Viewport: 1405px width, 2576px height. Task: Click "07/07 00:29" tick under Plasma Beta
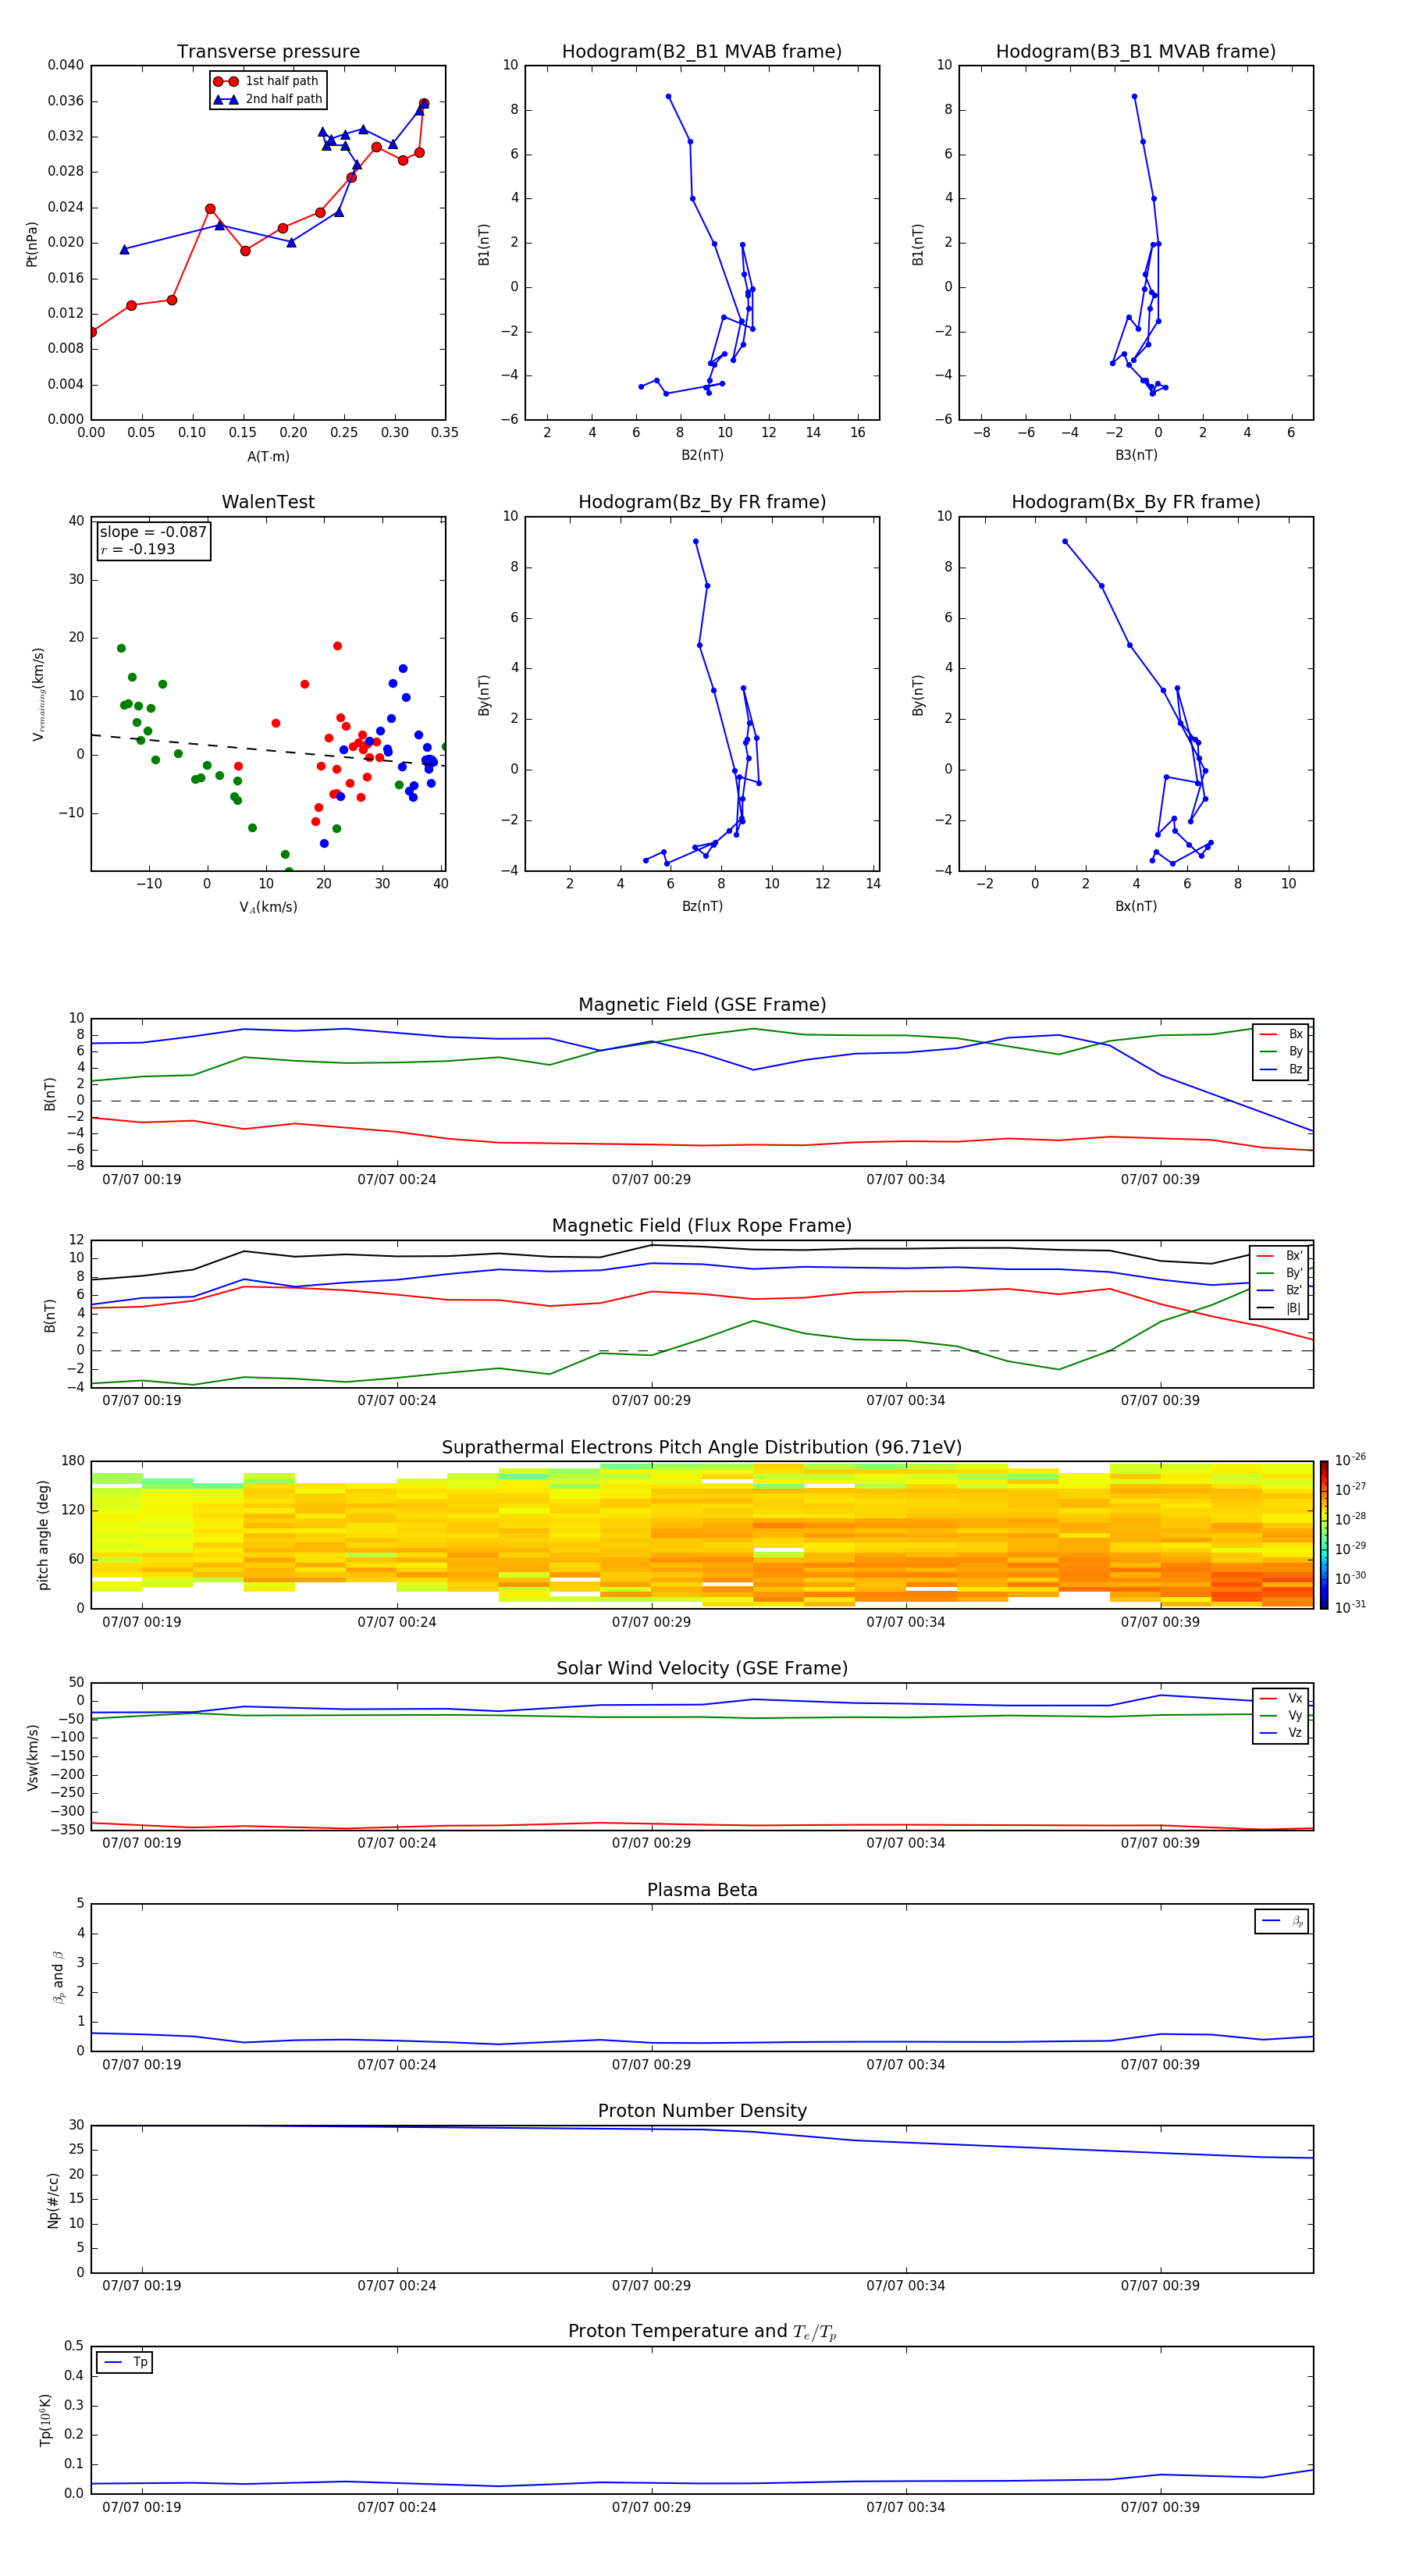(x=651, y=2064)
